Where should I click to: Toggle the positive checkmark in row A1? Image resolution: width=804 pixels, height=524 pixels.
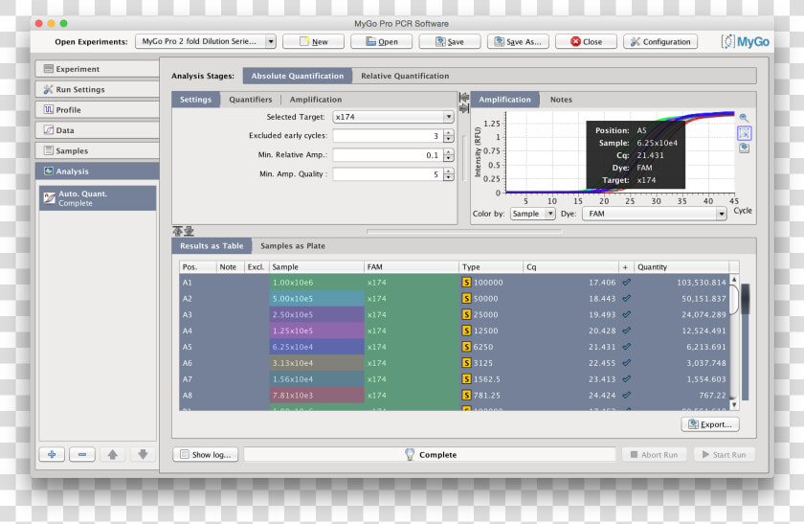click(x=626, y=283)
